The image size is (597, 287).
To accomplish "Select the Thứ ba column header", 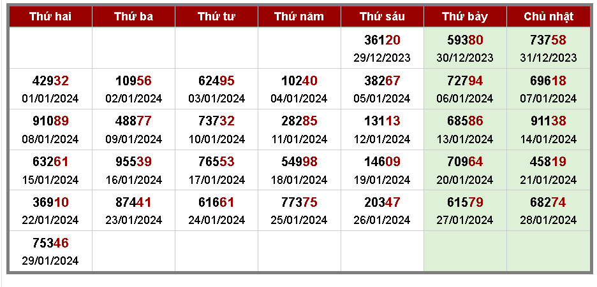I will coord(134,17).
